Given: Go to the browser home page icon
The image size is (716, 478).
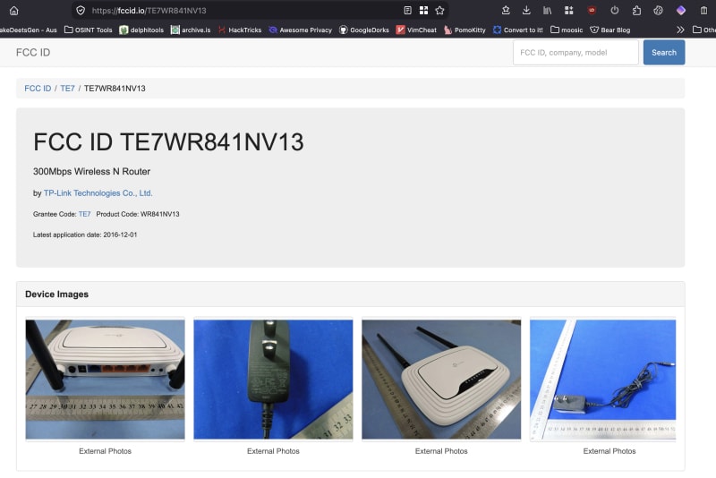Looking at the screenshot, I should pyautogui.click(x=14, y=10).
